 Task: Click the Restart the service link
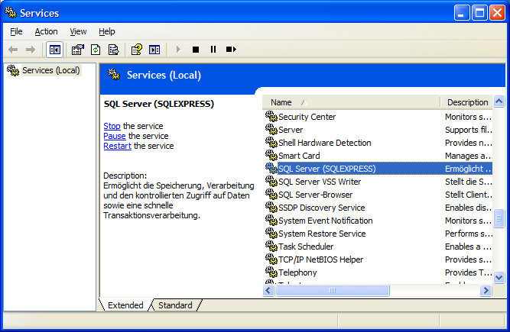(117, 146)
